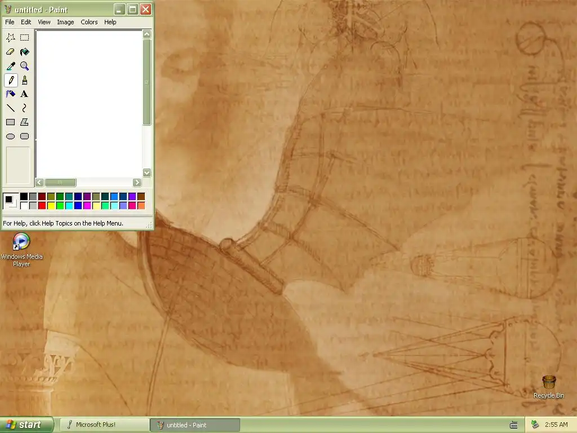Click the status bar help text
577x433 pixels.
(63, 223)
